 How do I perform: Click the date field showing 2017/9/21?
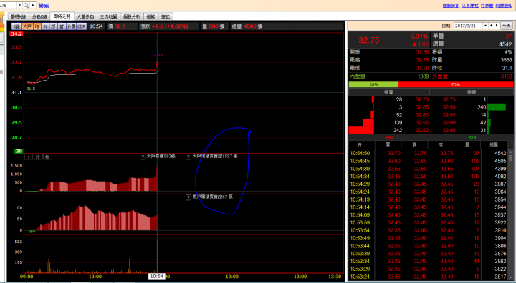click(468, 26)
